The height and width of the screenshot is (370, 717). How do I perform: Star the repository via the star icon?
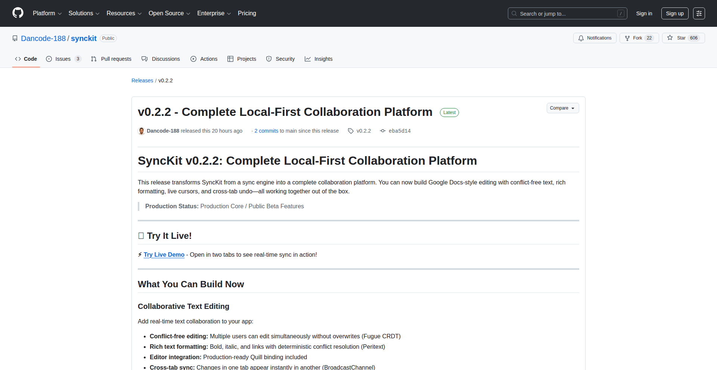click(670, 38)
